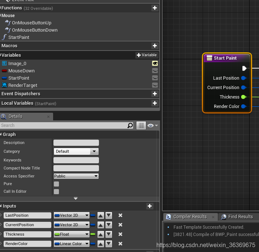Close the Details tab
Image resolution: width=259 pixels, height=252 pixels.
point(48,117)
